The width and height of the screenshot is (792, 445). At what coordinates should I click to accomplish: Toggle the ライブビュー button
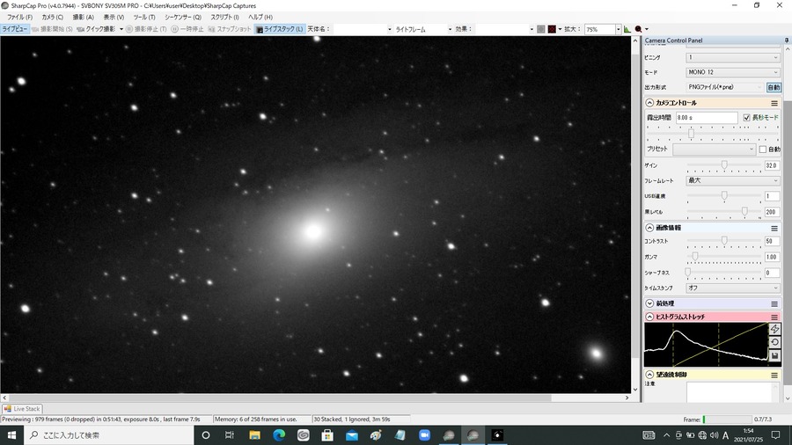point(15,29)
